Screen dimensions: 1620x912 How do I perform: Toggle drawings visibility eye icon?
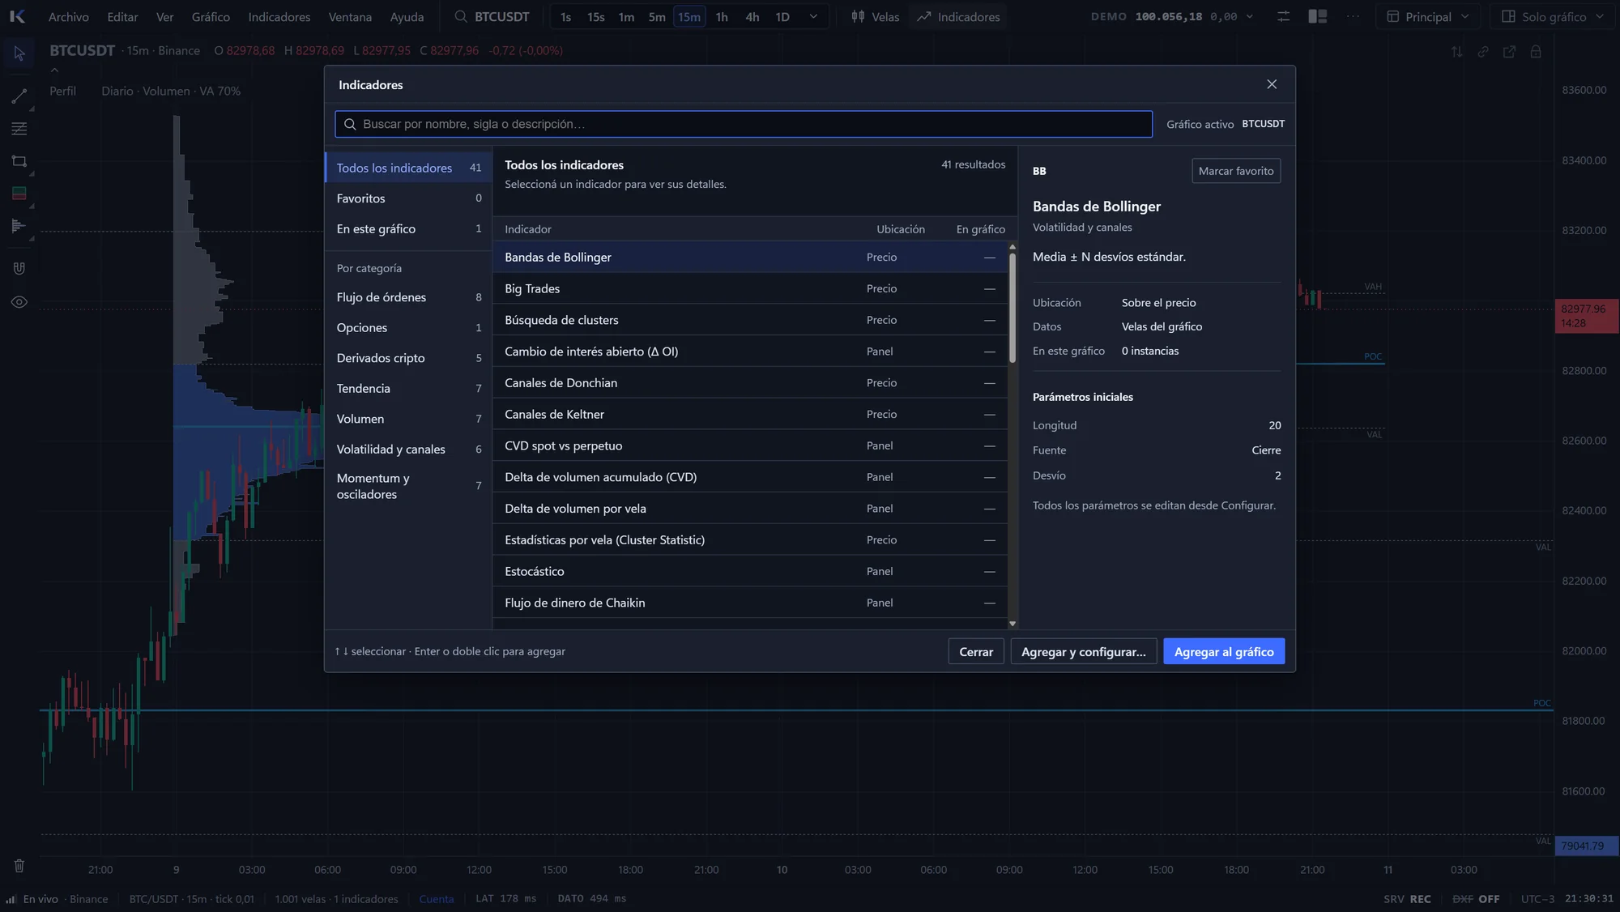coord(19,302)
